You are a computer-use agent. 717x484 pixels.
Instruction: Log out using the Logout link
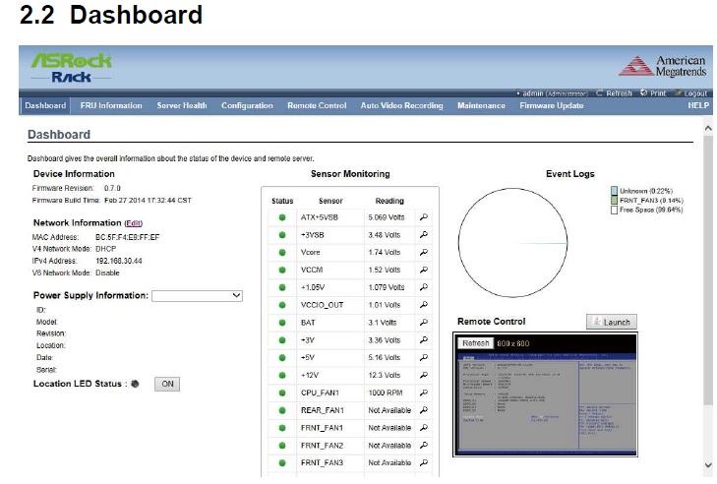point(690,92)
